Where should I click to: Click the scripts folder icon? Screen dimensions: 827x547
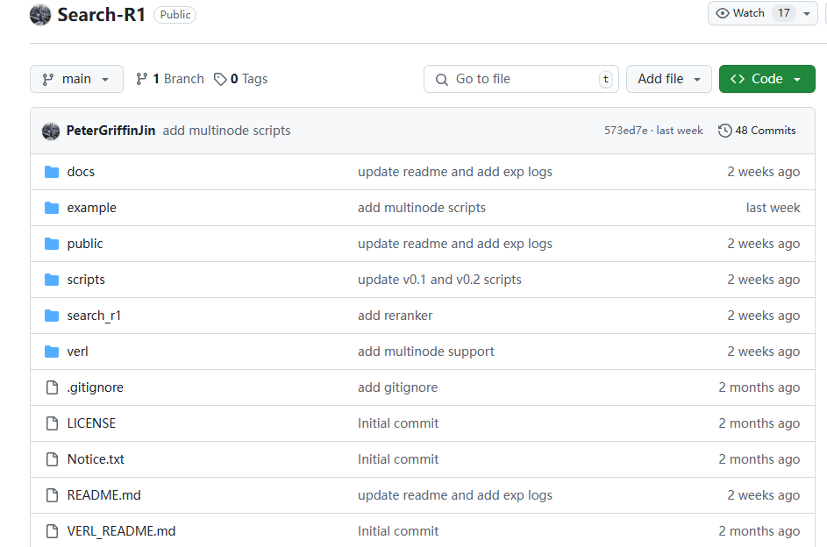(x=52, y=280)
